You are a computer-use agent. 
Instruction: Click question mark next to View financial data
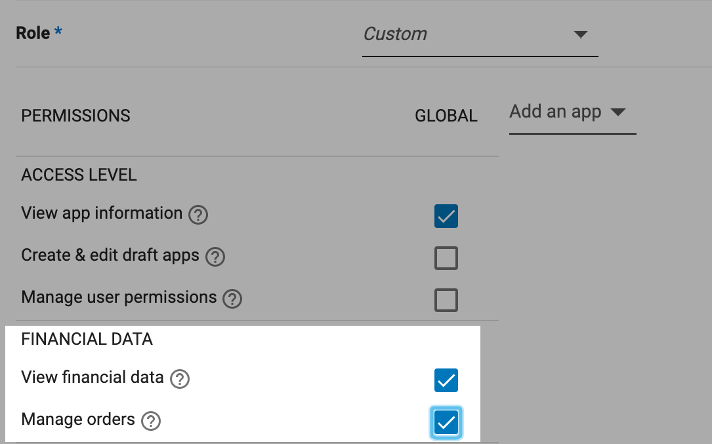tap(180, 379)
